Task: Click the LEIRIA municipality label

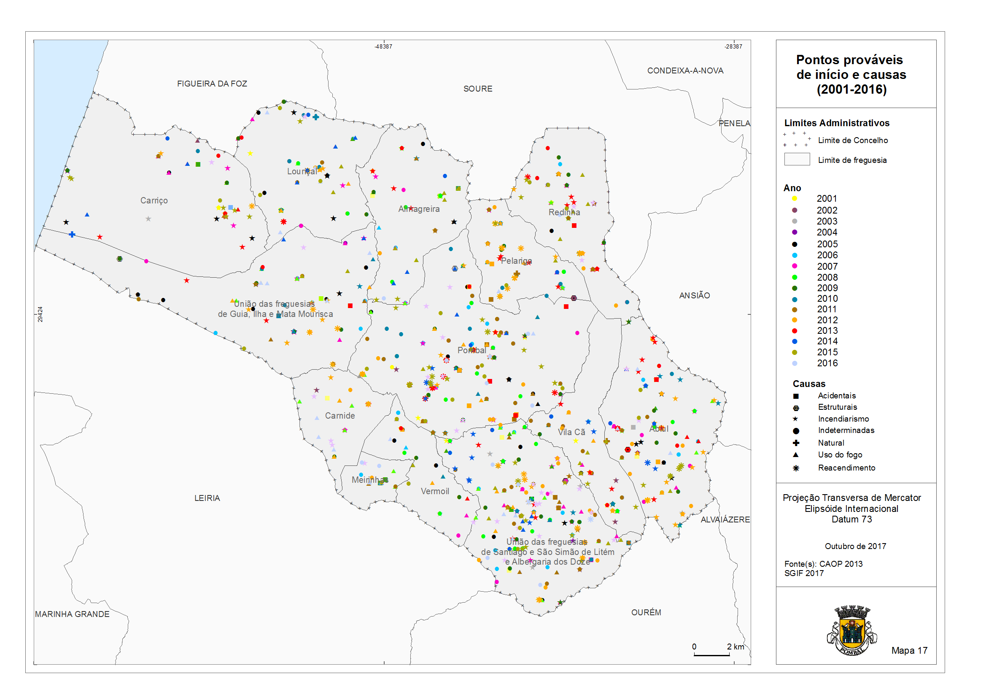Action: (207, 498)
